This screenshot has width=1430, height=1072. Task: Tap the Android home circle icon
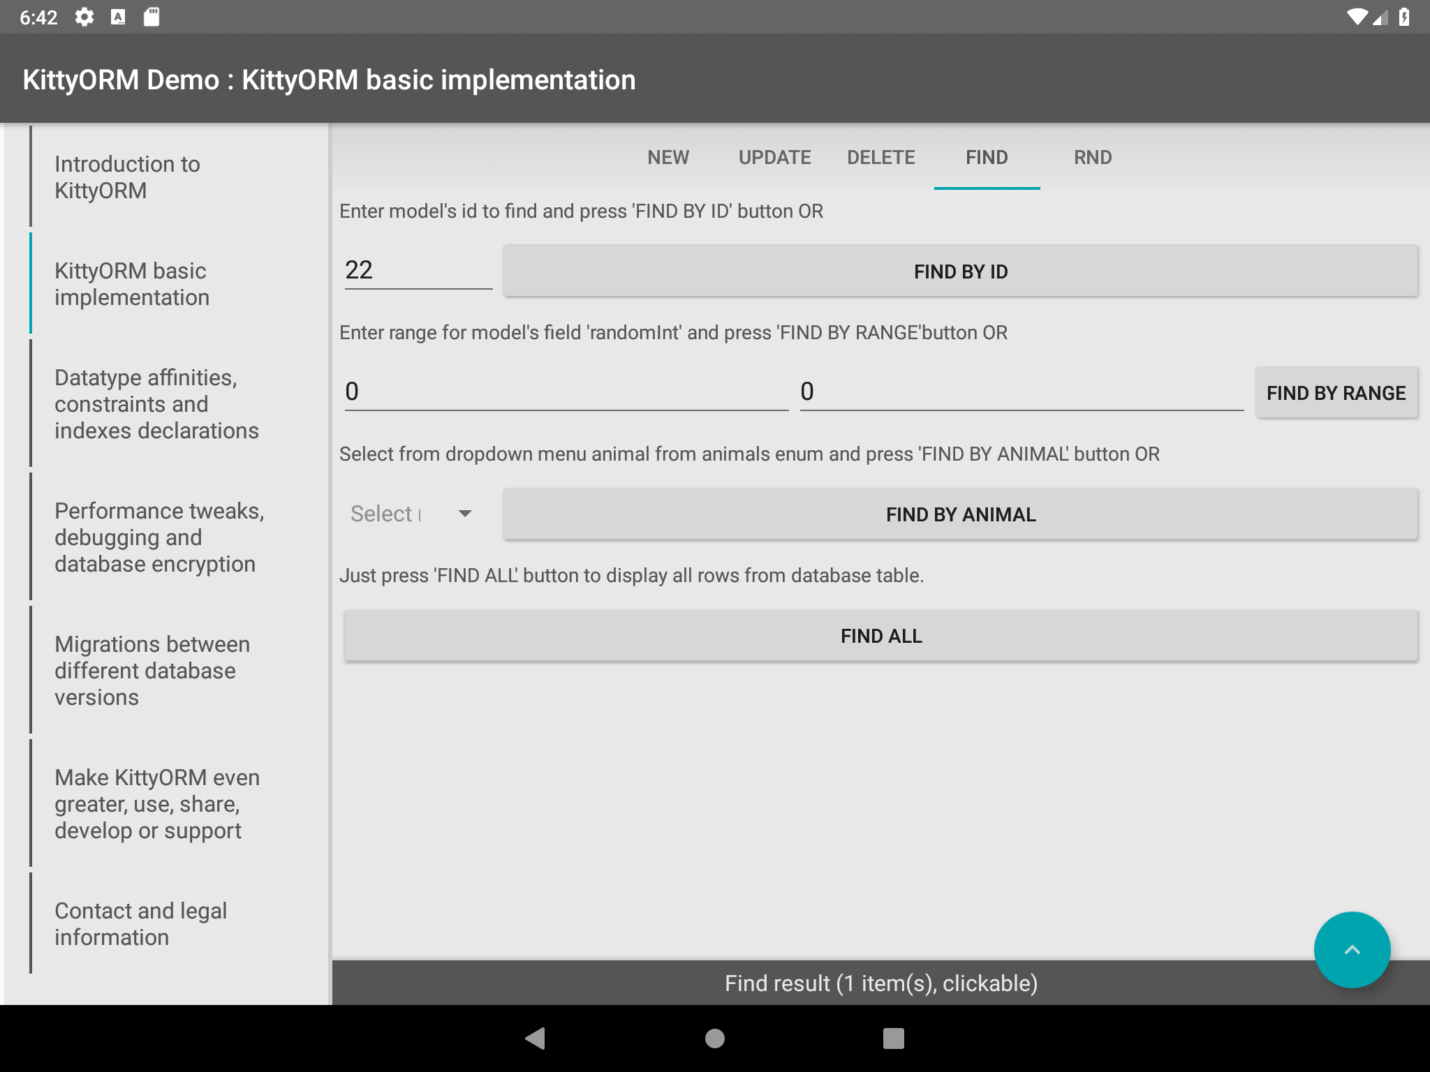click(714, 1038)
